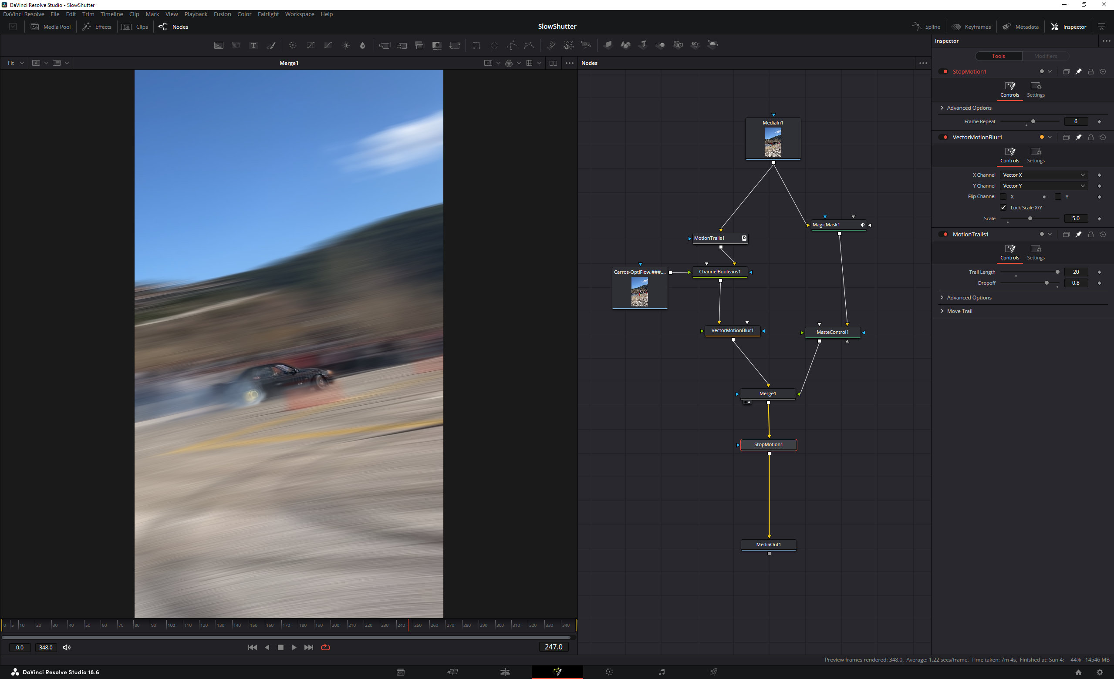Screen dimensions: 1114x679
Task: Select the Text tool in toolbar
Action: tap(253, 45)
